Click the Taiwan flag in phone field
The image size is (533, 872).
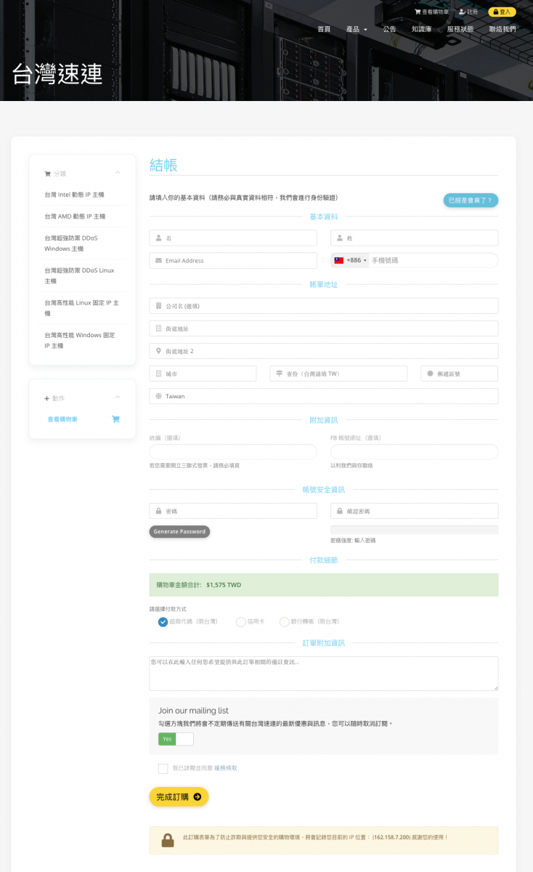click(338, 260)
